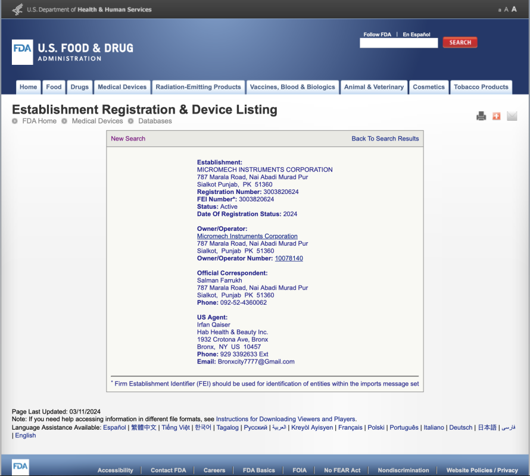Screen dimensions: 530x476
Task: Click the email envelope icon
Action: point(512,116)
